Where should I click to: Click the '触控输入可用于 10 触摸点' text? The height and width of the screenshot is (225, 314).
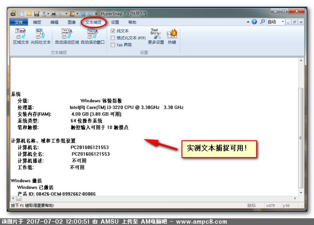click(99, 127)
